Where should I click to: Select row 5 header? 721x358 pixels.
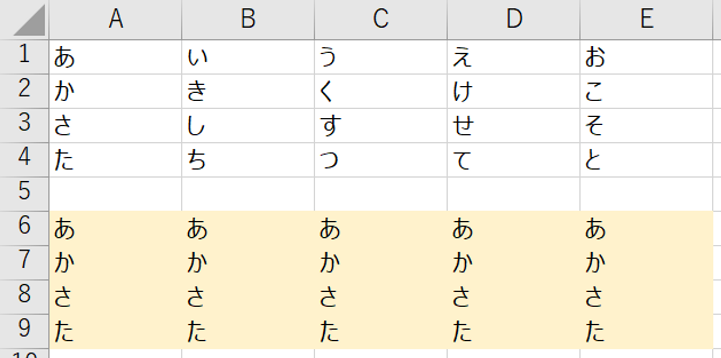(x=25, y=194)
